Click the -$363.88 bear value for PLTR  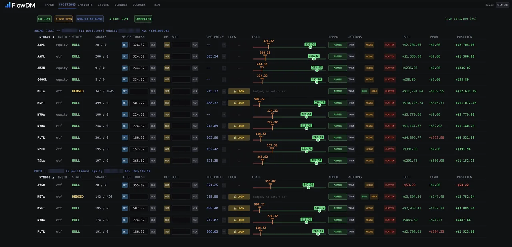436,137
